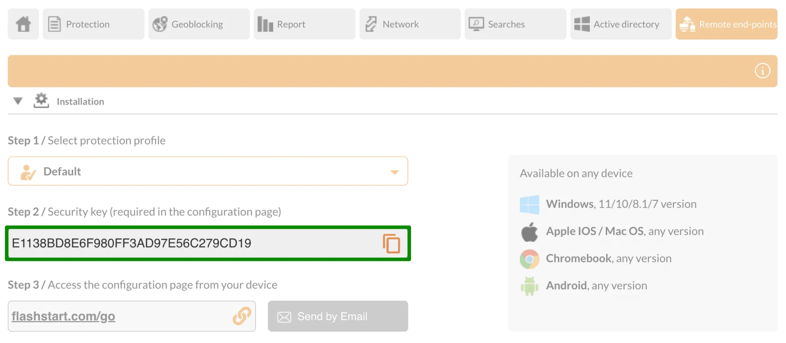Click the profile user icon beside Default

pyautogui.click(x=28, y=172)
